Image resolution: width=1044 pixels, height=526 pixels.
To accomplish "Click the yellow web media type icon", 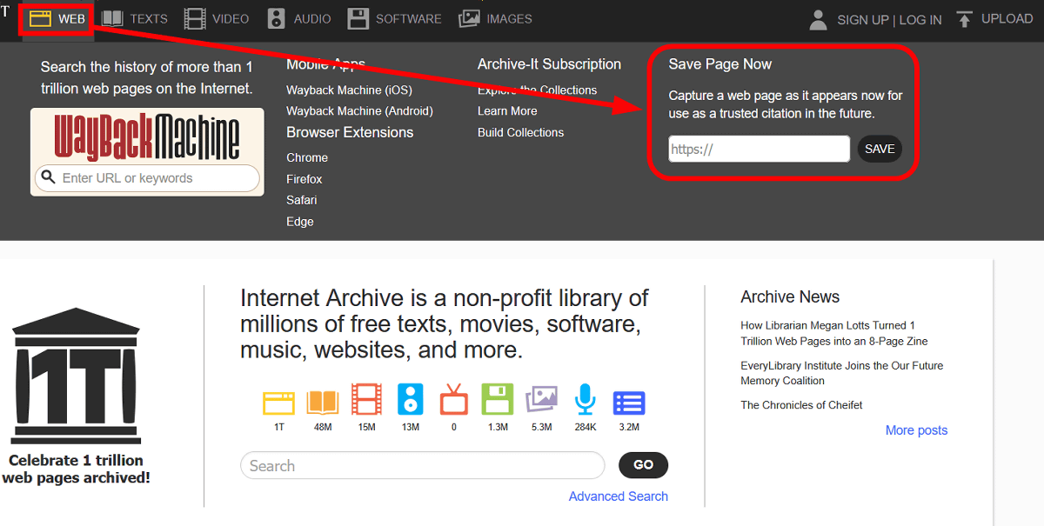I will click(x=279, y=403).
